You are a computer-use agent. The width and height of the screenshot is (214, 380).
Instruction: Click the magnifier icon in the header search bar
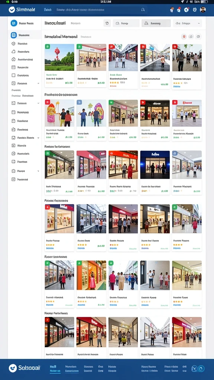143,10
